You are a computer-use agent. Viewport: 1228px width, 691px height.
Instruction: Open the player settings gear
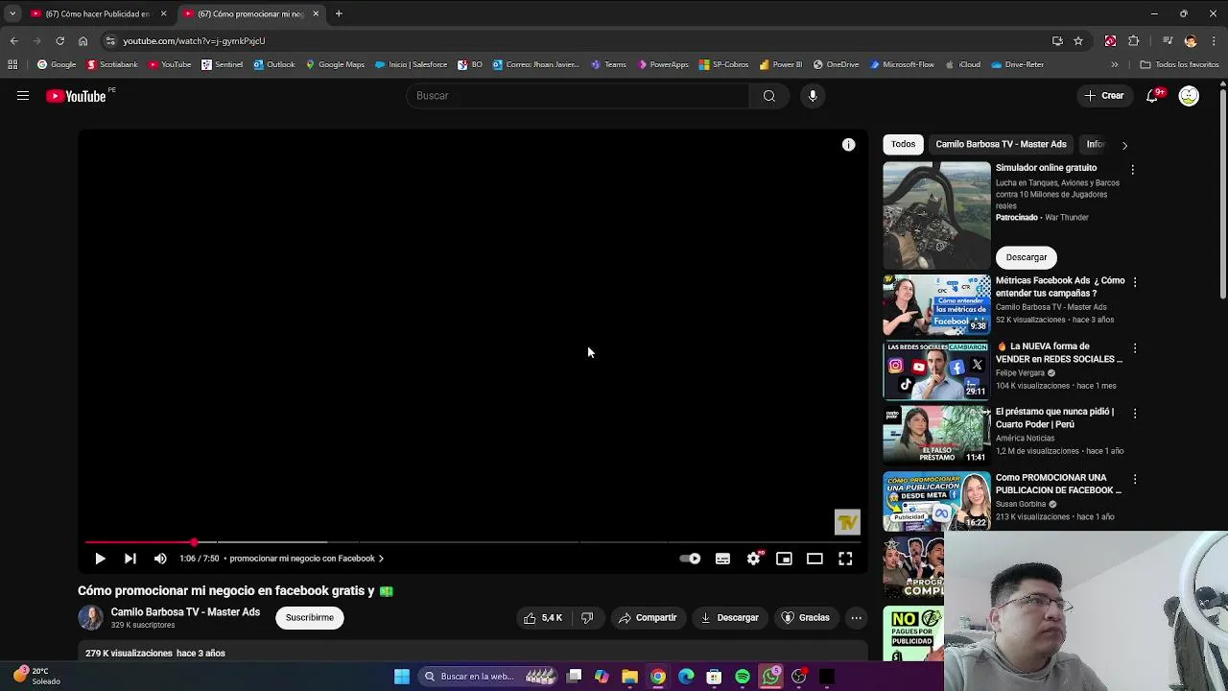pyautogui.click(x=754, y=559)
